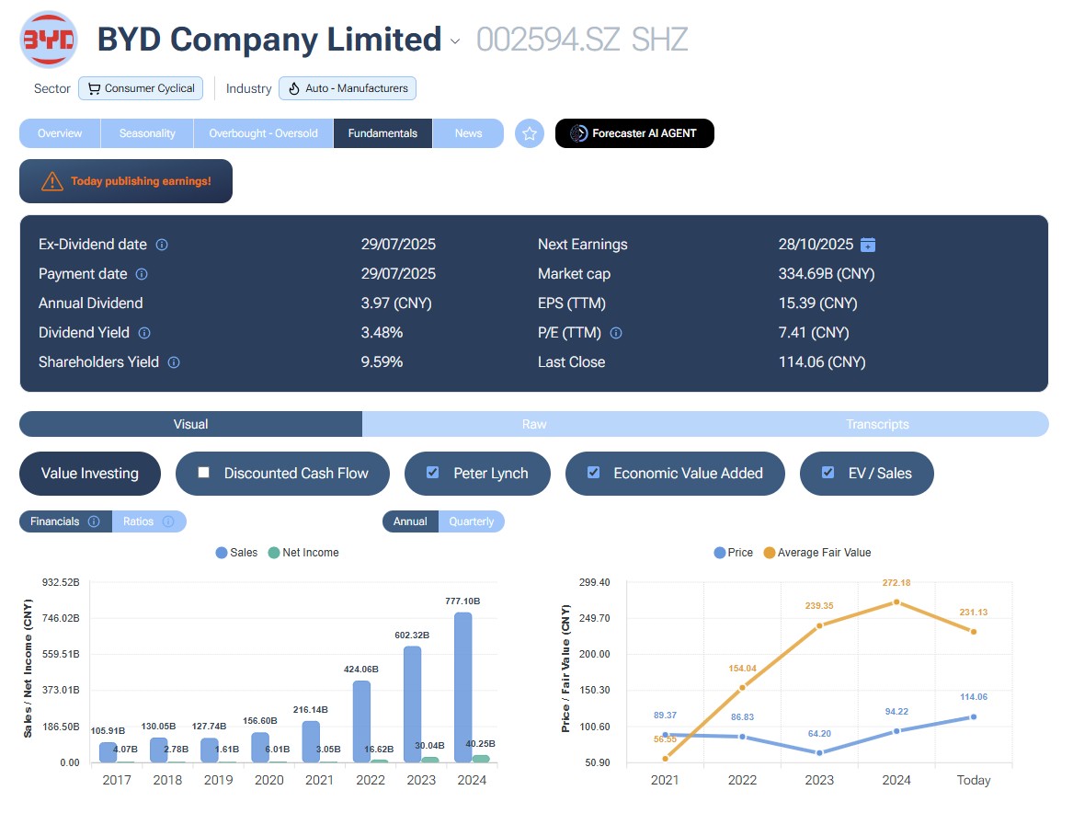The height and width of the screenshot is (836, 1073).
Task: Click the shopping cart sector icon
Action: [94, 88]
